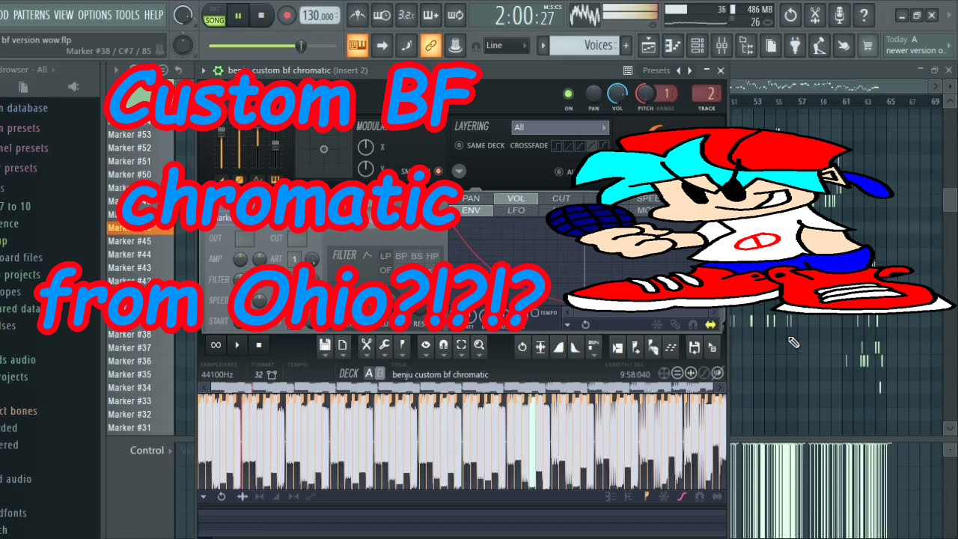This screenshot has width=958, height=539.
Task: Expand the Control section arrow
Action: click(170, 451)
